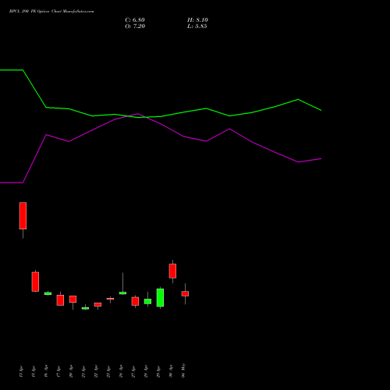Click the 30 Apr date label

point(171,371)
